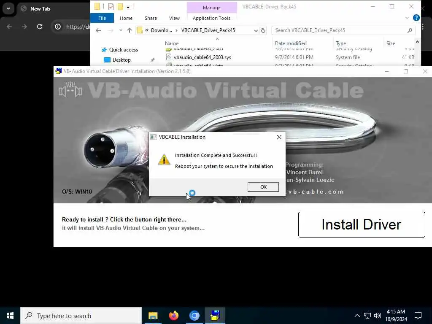Click the VB-Cable setup taskbar icon
432x324 pixels.
[x=215, y=316]
